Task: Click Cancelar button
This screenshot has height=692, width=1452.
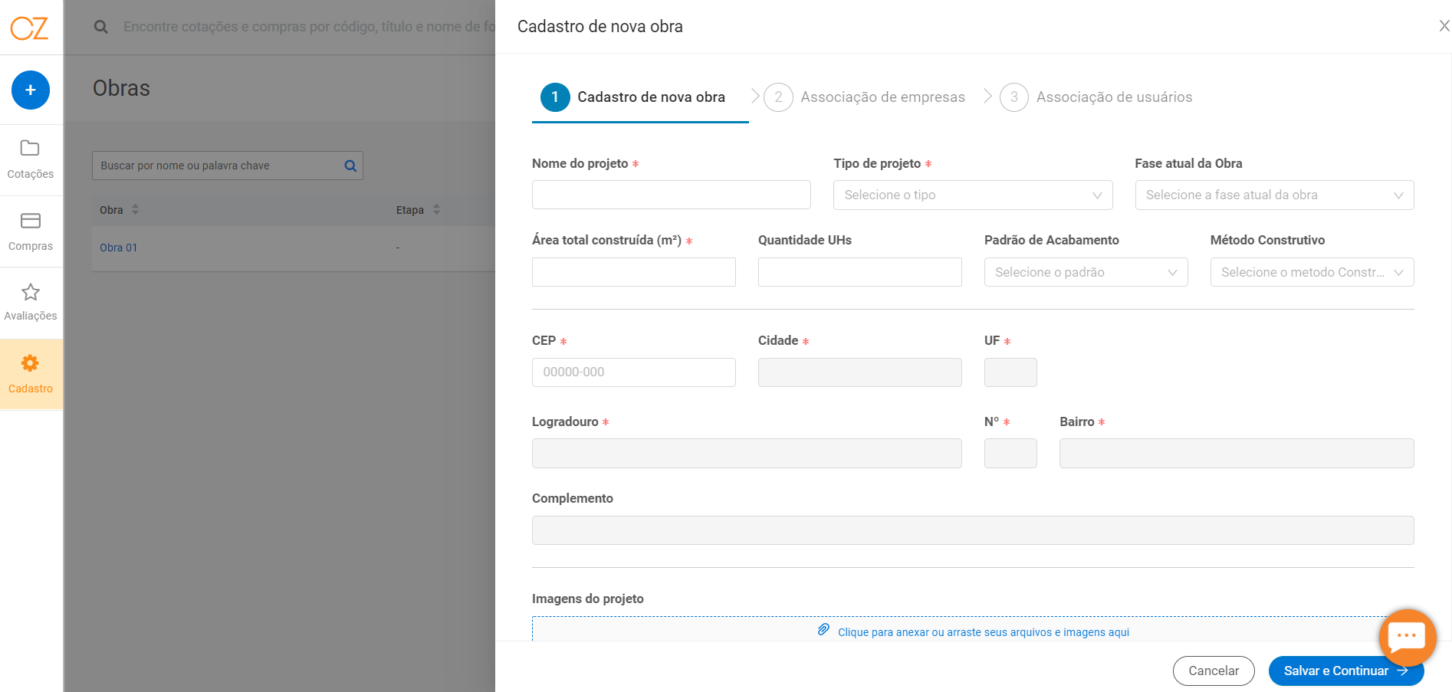Action: pos(1214,671)
